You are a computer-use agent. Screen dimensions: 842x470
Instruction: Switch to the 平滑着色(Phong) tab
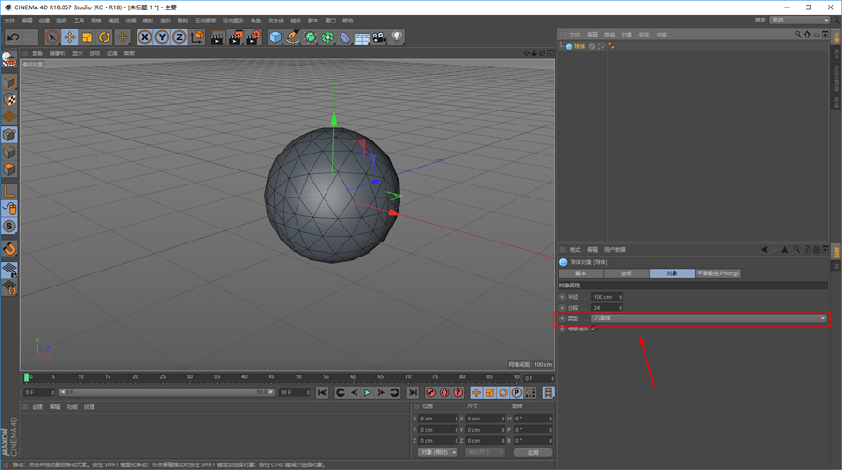click(718, 273)
